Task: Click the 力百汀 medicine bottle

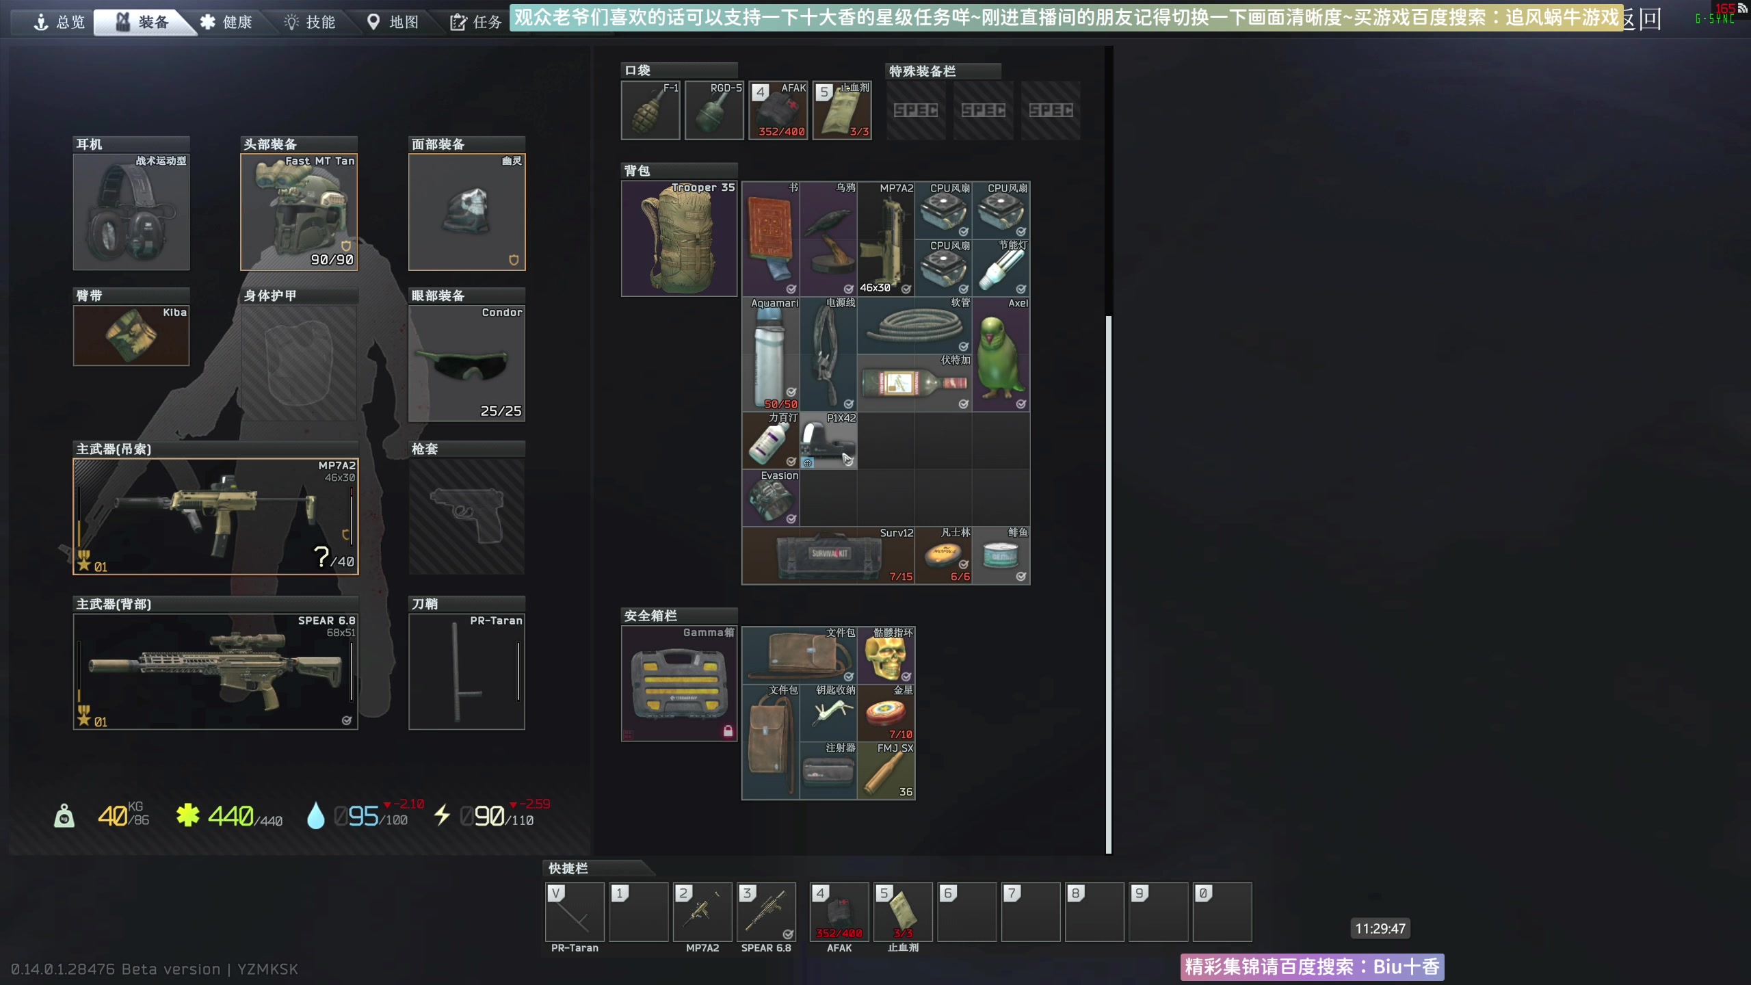Action: click(x=771, y=440)
